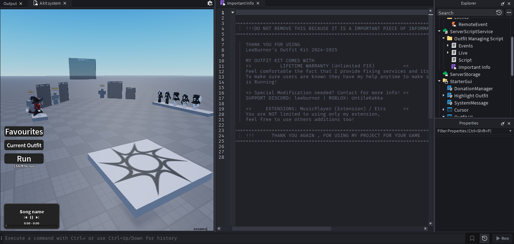Screen dimensions: 514x244
Task: Click the song progress bar
Action: click(x=31, y=226)
